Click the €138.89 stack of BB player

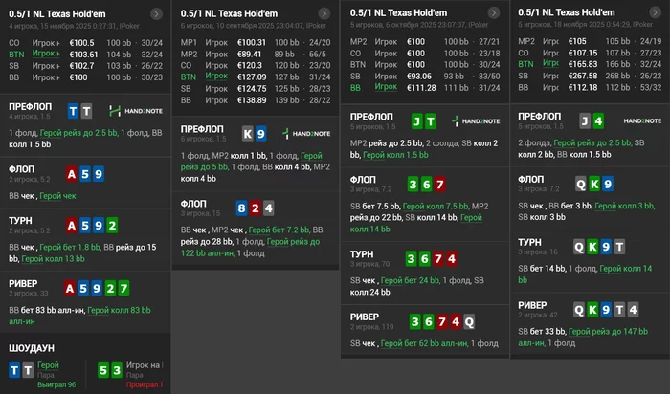point(252,100)
